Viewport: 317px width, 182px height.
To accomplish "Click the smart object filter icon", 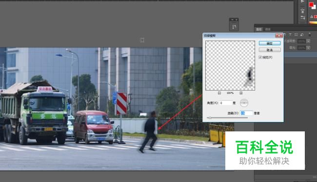I will click(x=302, y=35).
